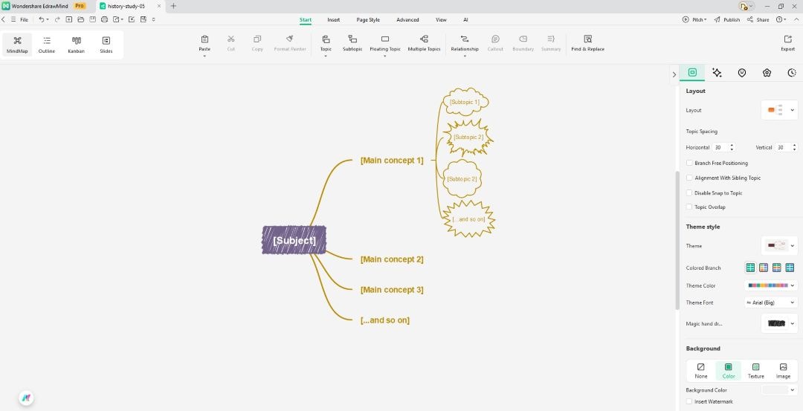803x411 pixels.
Task: Open the Theme dropdown
Action: [779, 246]
